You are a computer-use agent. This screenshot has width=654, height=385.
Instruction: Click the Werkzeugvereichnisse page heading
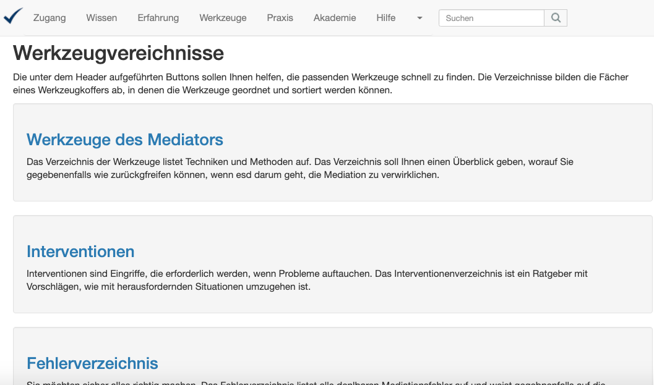(x=118, y=53)
